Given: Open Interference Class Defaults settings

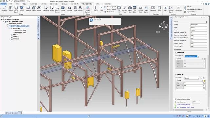Looking at the screenshot, I should tap(193, 9).
